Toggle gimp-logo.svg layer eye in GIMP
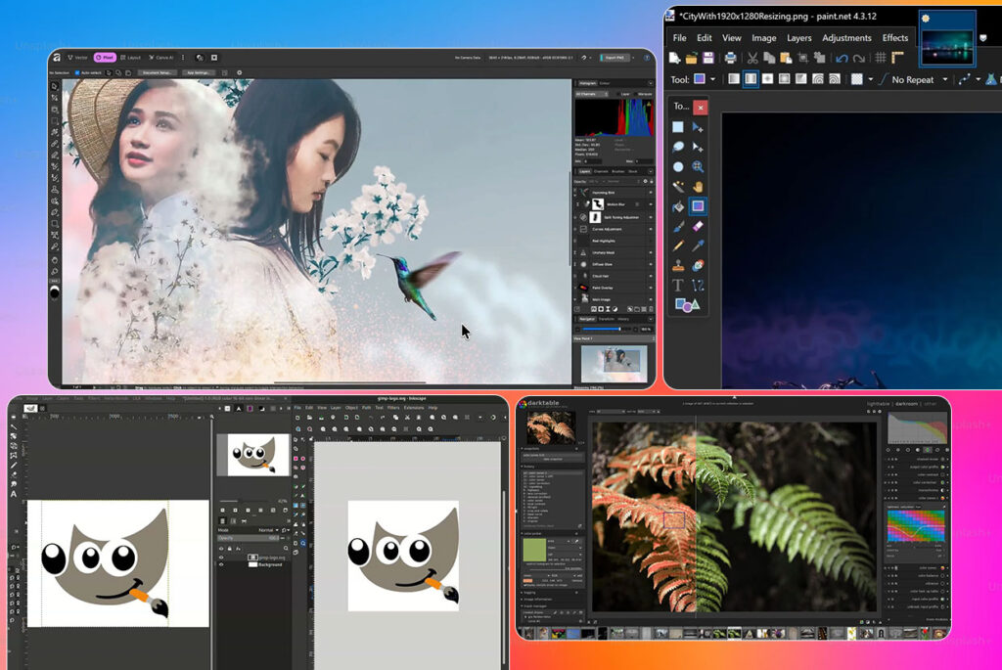The width and height of the screenshot is (1002, 670). point(222,557)
